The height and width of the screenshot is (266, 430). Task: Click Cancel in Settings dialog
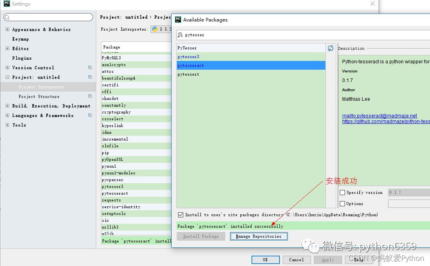[x=296, y=260]
